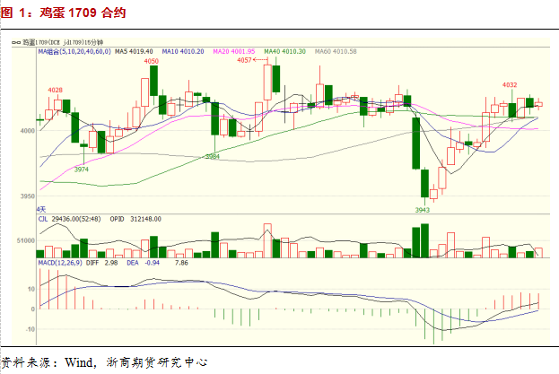Click the DIFF 2.98 value
559x374 pixels.
102,263
